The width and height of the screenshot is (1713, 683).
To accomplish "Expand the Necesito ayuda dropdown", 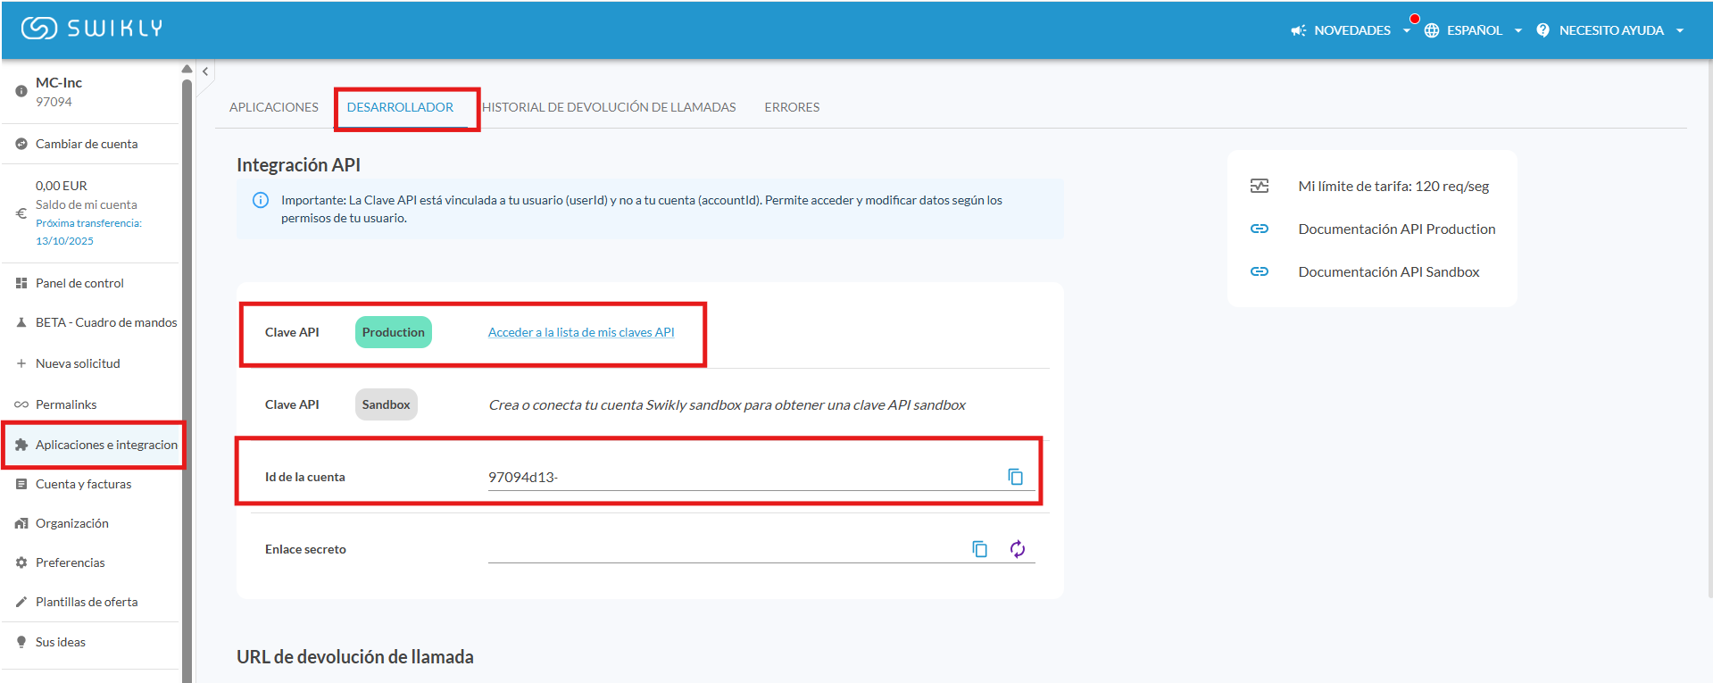I will pos(1680,30).
